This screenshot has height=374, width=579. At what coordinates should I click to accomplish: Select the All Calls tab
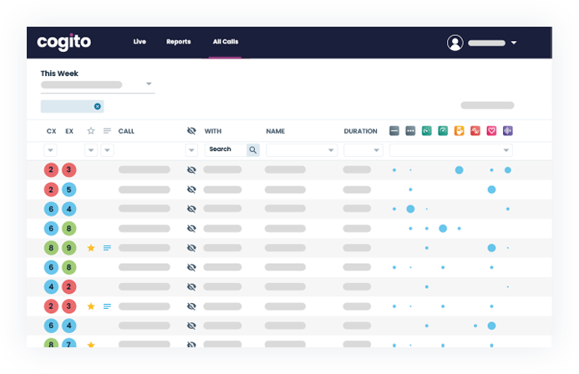tap(226, 42)
